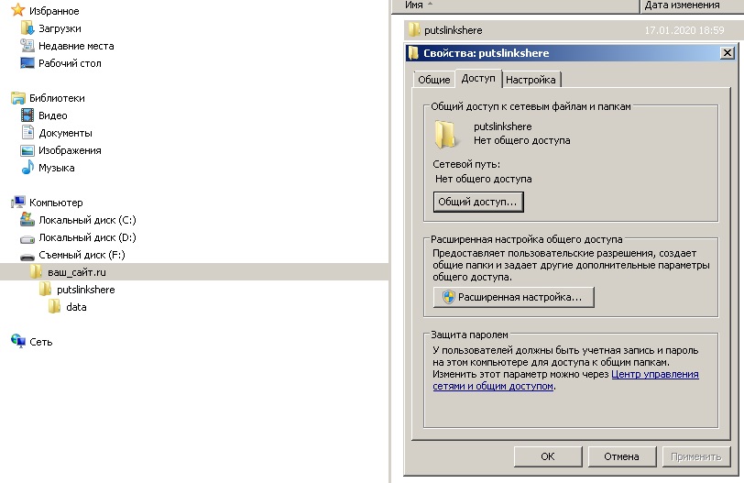This screenshot has height=483, width=744.
Task: Open Расширенная настройка... sharing settings
Action: click(x=513, y=297)
